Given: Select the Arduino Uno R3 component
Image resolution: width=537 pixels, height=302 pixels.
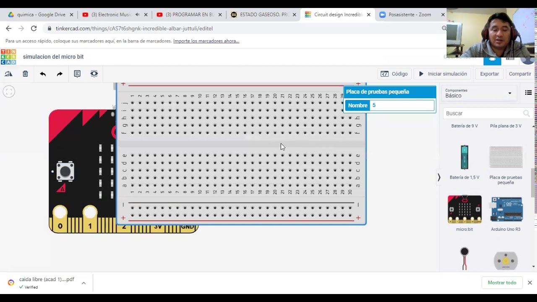Looking at the screenshot, I should 506,213.
